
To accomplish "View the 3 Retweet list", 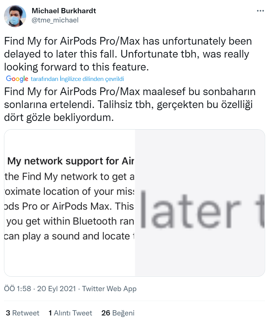I will pos(22,313).
